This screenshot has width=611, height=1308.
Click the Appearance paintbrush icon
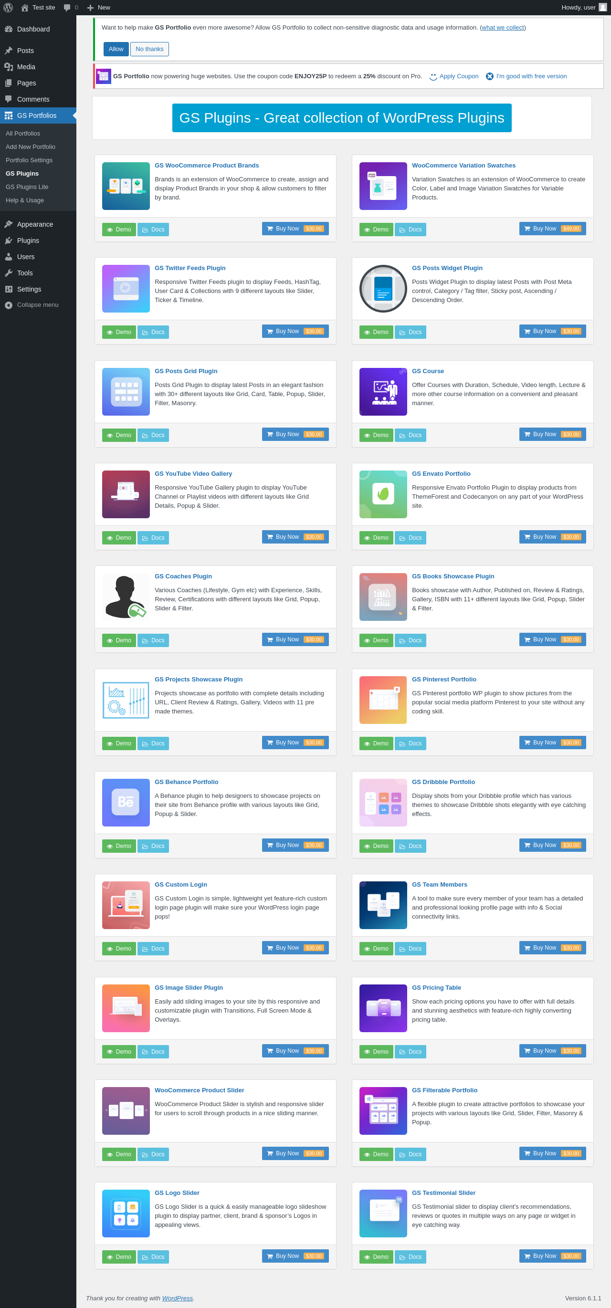coord(9,224)
